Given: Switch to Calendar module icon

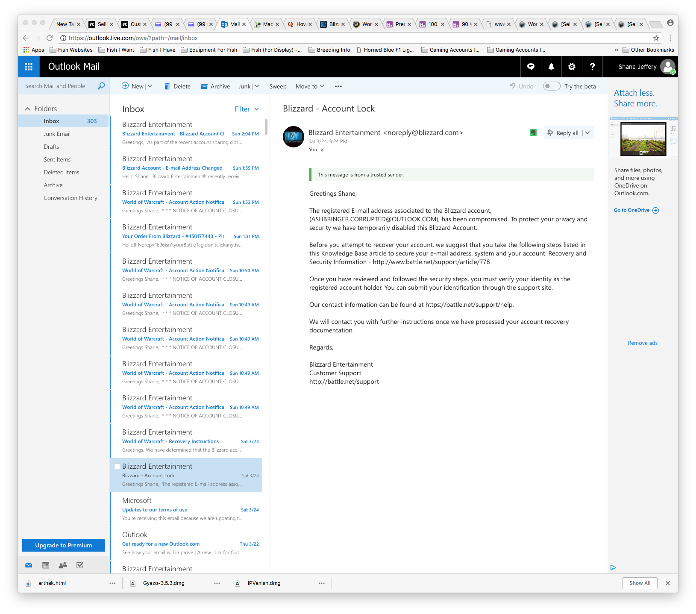Looking at the screenshot, I should click(x=46, y=565).
